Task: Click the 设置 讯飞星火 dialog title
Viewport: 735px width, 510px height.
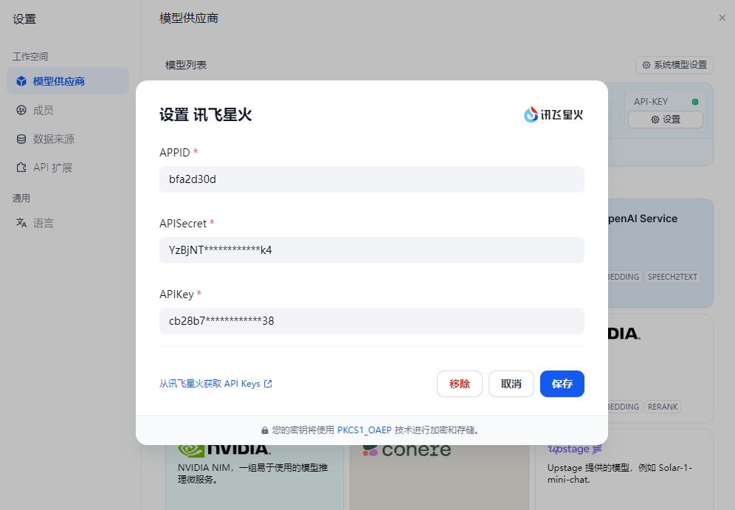Action: 205,115
